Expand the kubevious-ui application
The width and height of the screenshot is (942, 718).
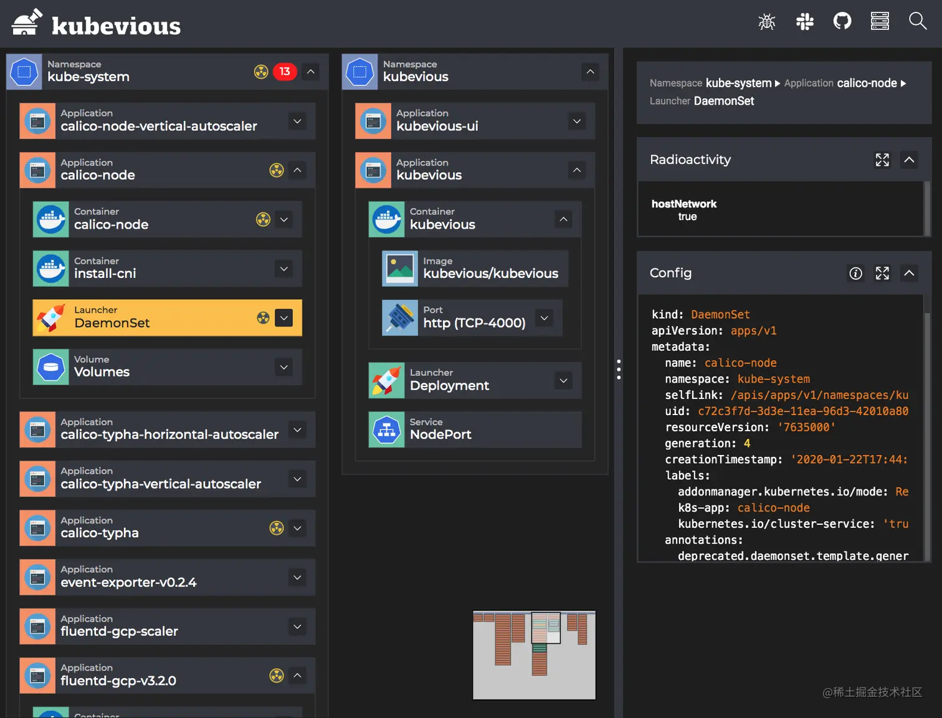[577, 121]
